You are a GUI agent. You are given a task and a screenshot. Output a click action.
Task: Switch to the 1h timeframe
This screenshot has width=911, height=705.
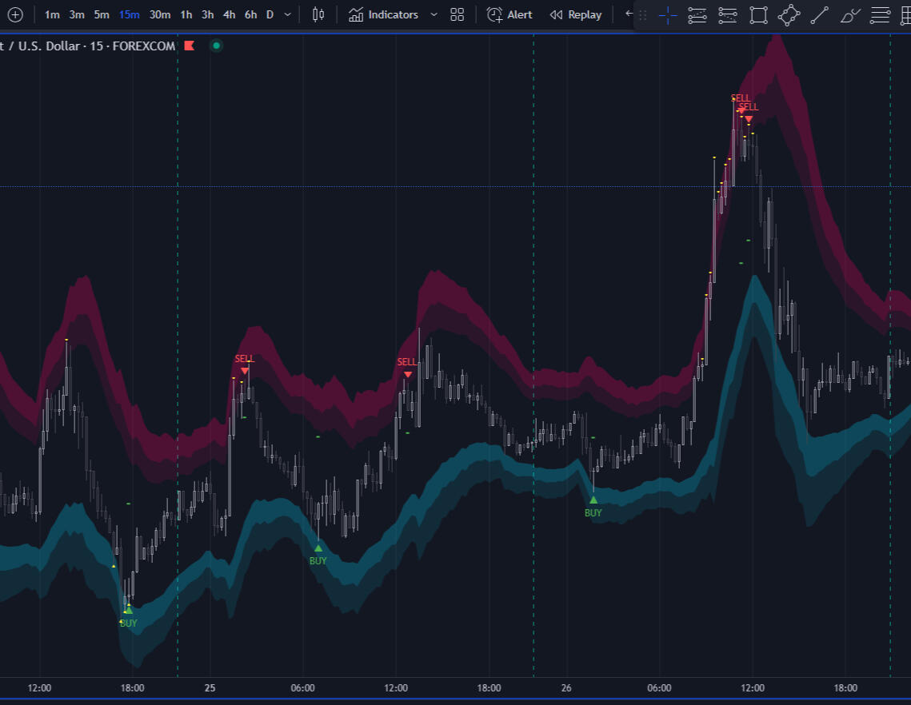186,14
